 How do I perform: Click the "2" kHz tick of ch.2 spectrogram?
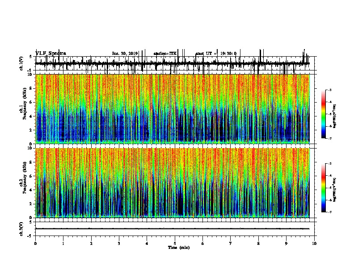pyautogui.click(x=31, y=204)
